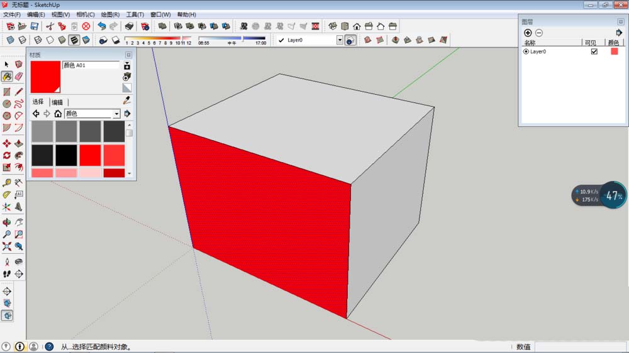Add a new layer with plus icon
This screenshot has width=629, height=353.
[x=528, y=33]
